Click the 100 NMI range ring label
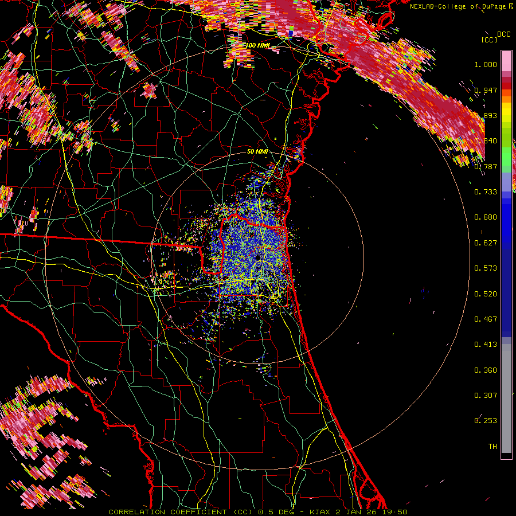This screenshot has height=516, width=516. 259,45
